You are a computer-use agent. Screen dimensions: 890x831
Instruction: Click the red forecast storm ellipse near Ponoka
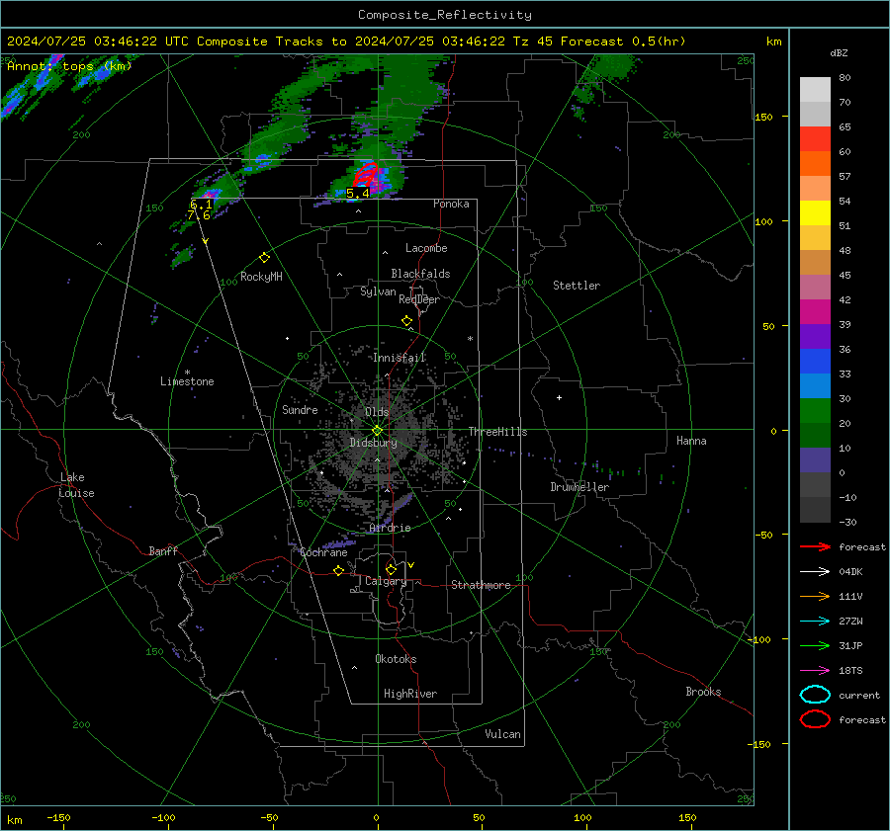pyautogui.click(x=366, y=175)
